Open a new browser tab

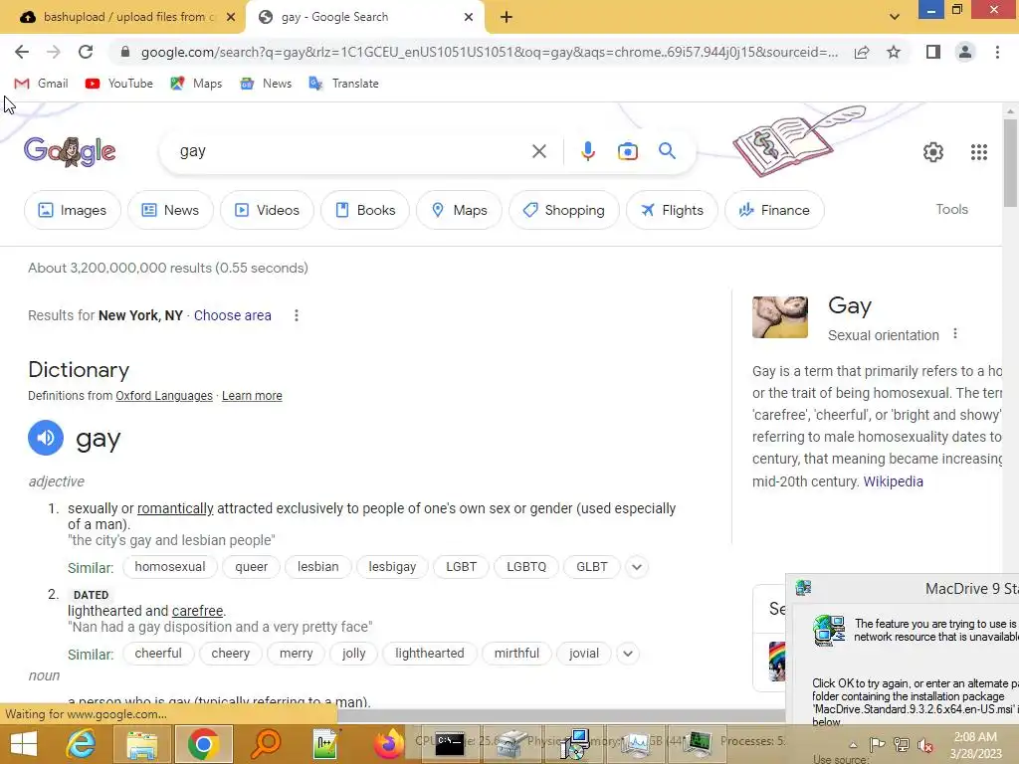point(507,18)
